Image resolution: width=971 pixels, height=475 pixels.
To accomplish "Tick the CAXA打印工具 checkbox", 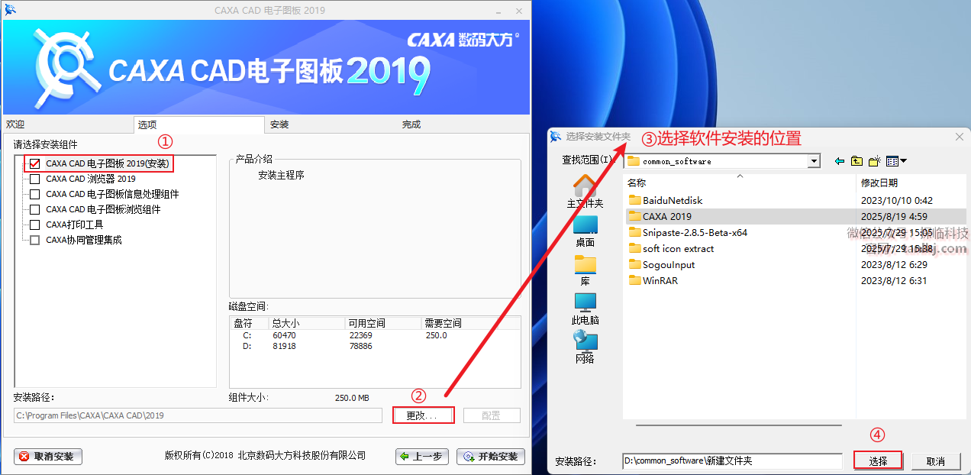I will tap(34, 225).
